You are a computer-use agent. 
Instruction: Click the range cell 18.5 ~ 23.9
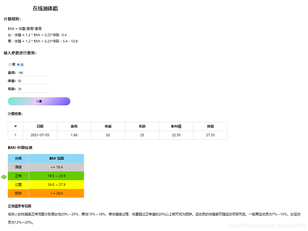pyautogui.click(x=57, y=176)
